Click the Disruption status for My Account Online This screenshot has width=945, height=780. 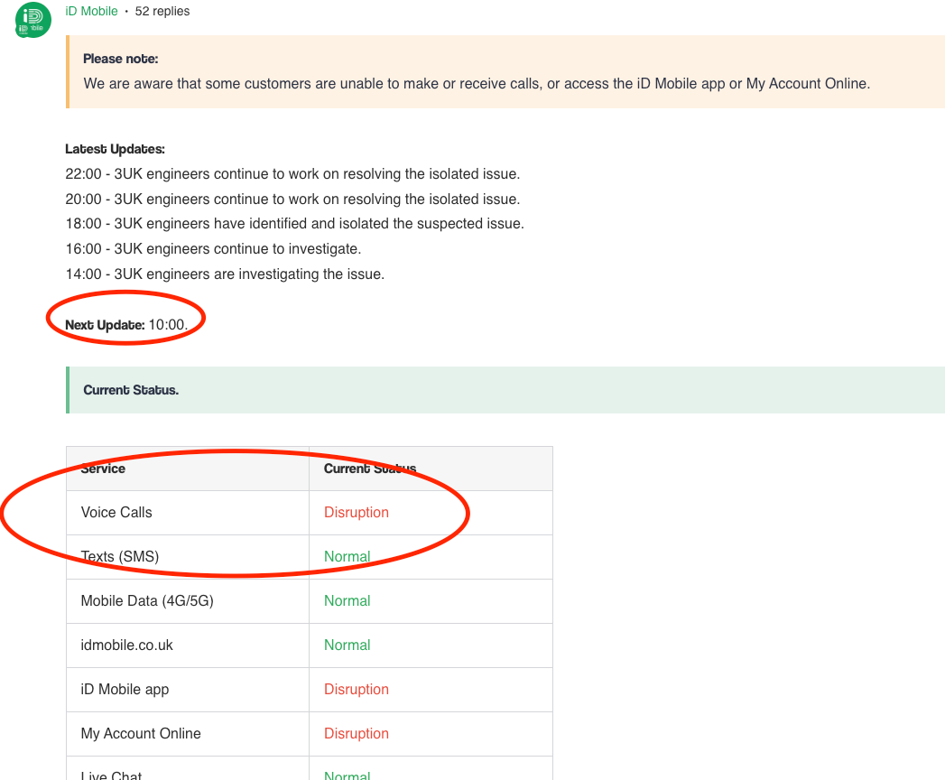pyautogui.click(x=357, y=734)
